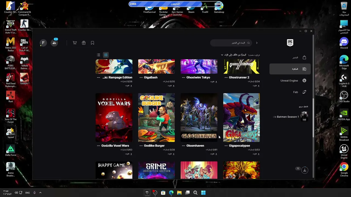The width and height of the screenshot is (351, 197).
Task: Click the Gloomhaven game title text
Action: tap(195, 146)
